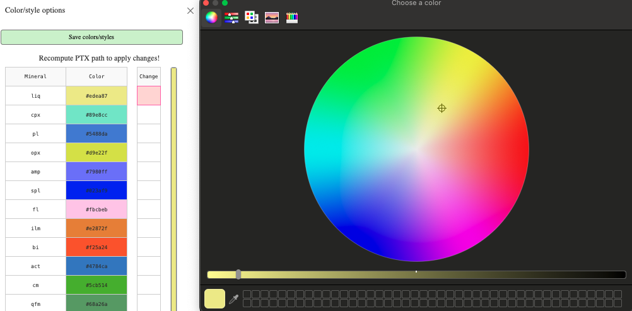The width and height of the screenshot is (632, 311).
Task: Open the image palettes mode
Action: click(x=272, y=18)
